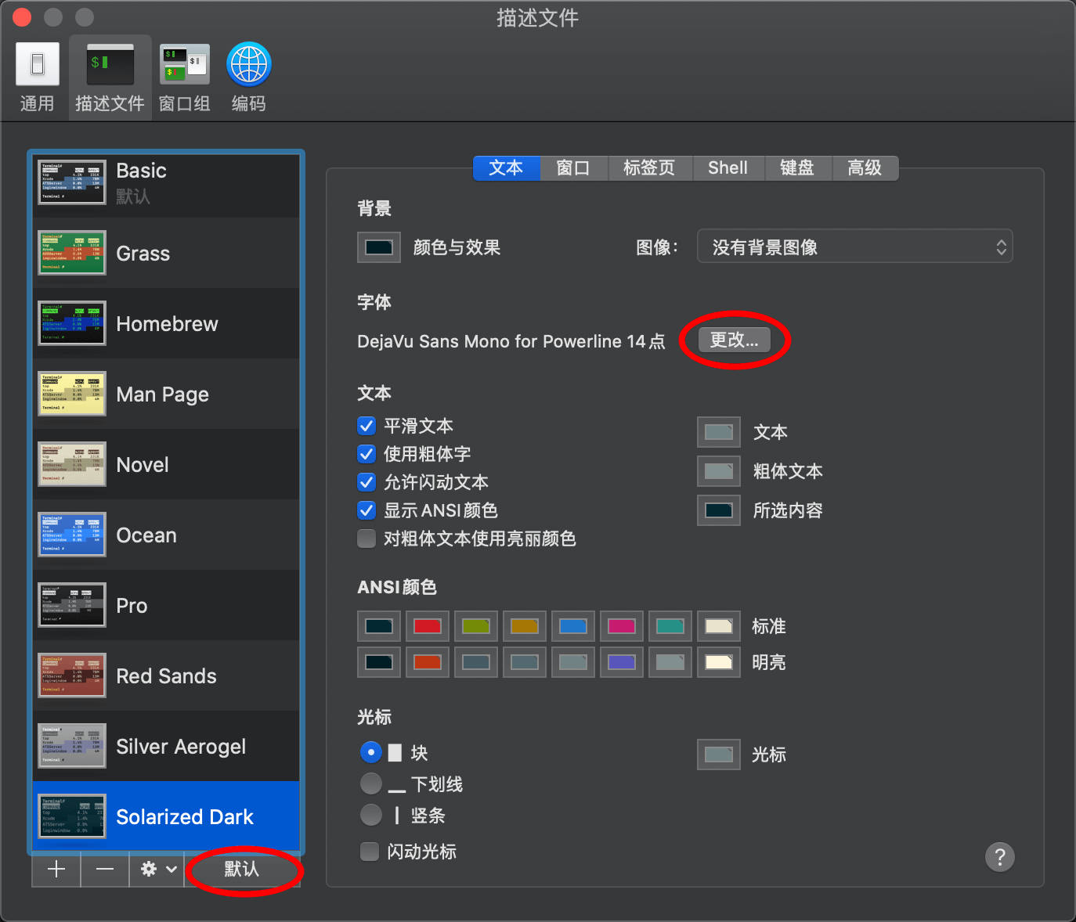Enable the 闪动光标 checkbox
This screenshot has width=1076, height=922.
pos(370,852)
